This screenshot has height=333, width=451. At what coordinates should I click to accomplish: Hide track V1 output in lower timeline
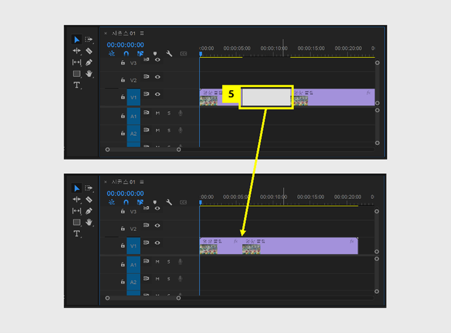pos(158,243)
